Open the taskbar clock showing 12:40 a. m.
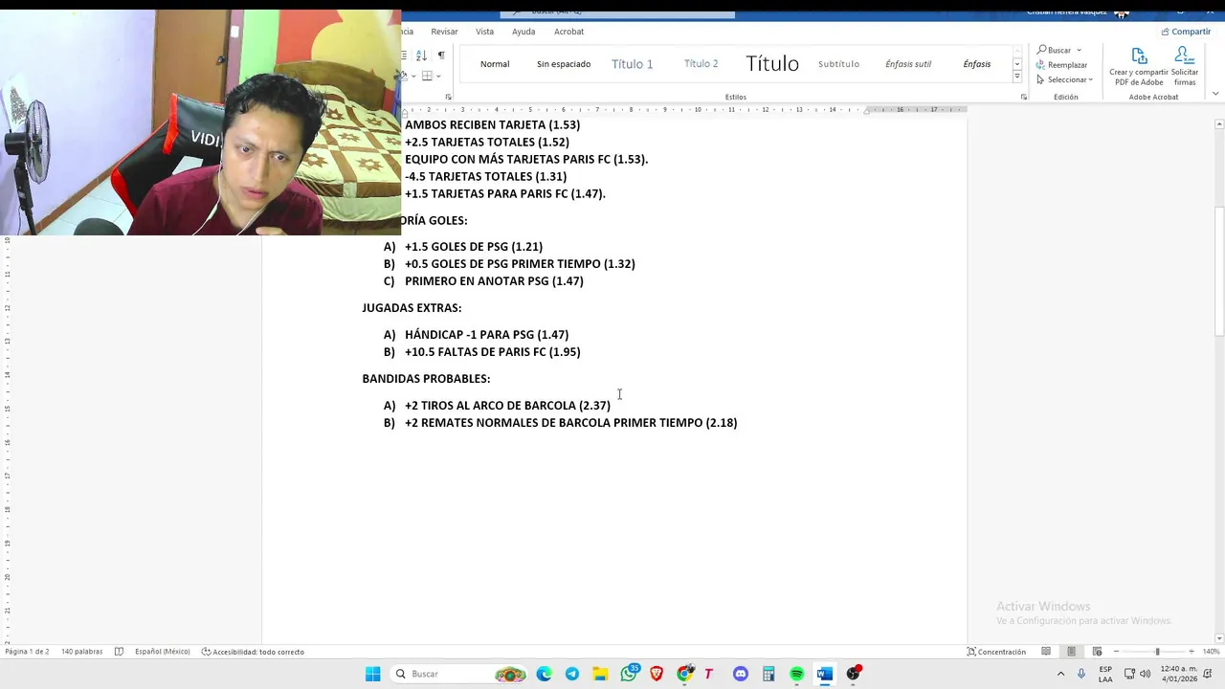1225x689 pixels. [x=1178, y=674]
